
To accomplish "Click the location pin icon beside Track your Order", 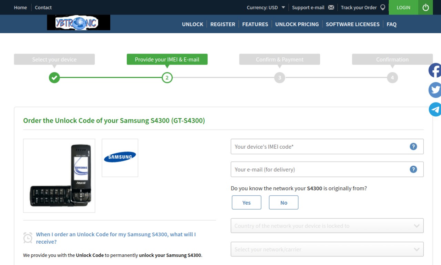I will pyautogui.click(x=383, y=7).
